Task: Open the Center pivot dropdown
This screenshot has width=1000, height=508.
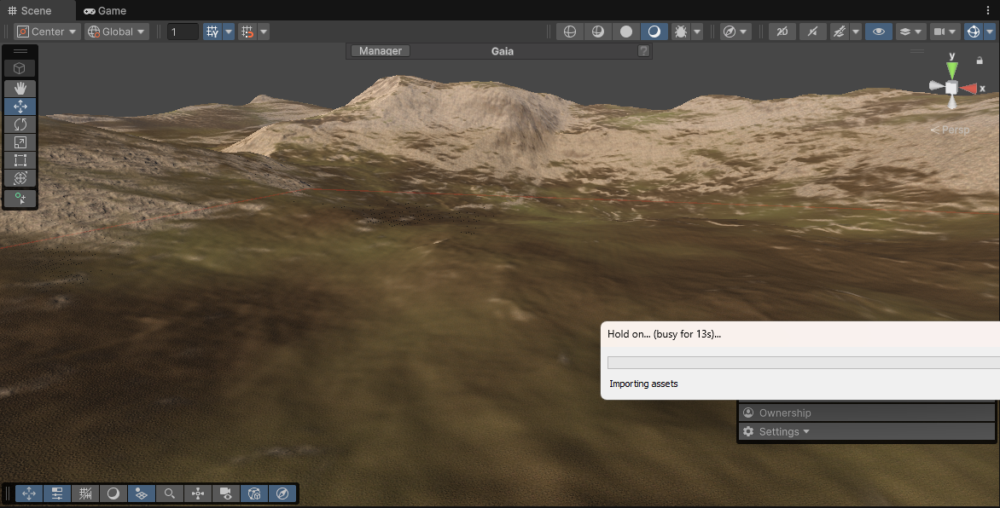Action: pos(46,31)
